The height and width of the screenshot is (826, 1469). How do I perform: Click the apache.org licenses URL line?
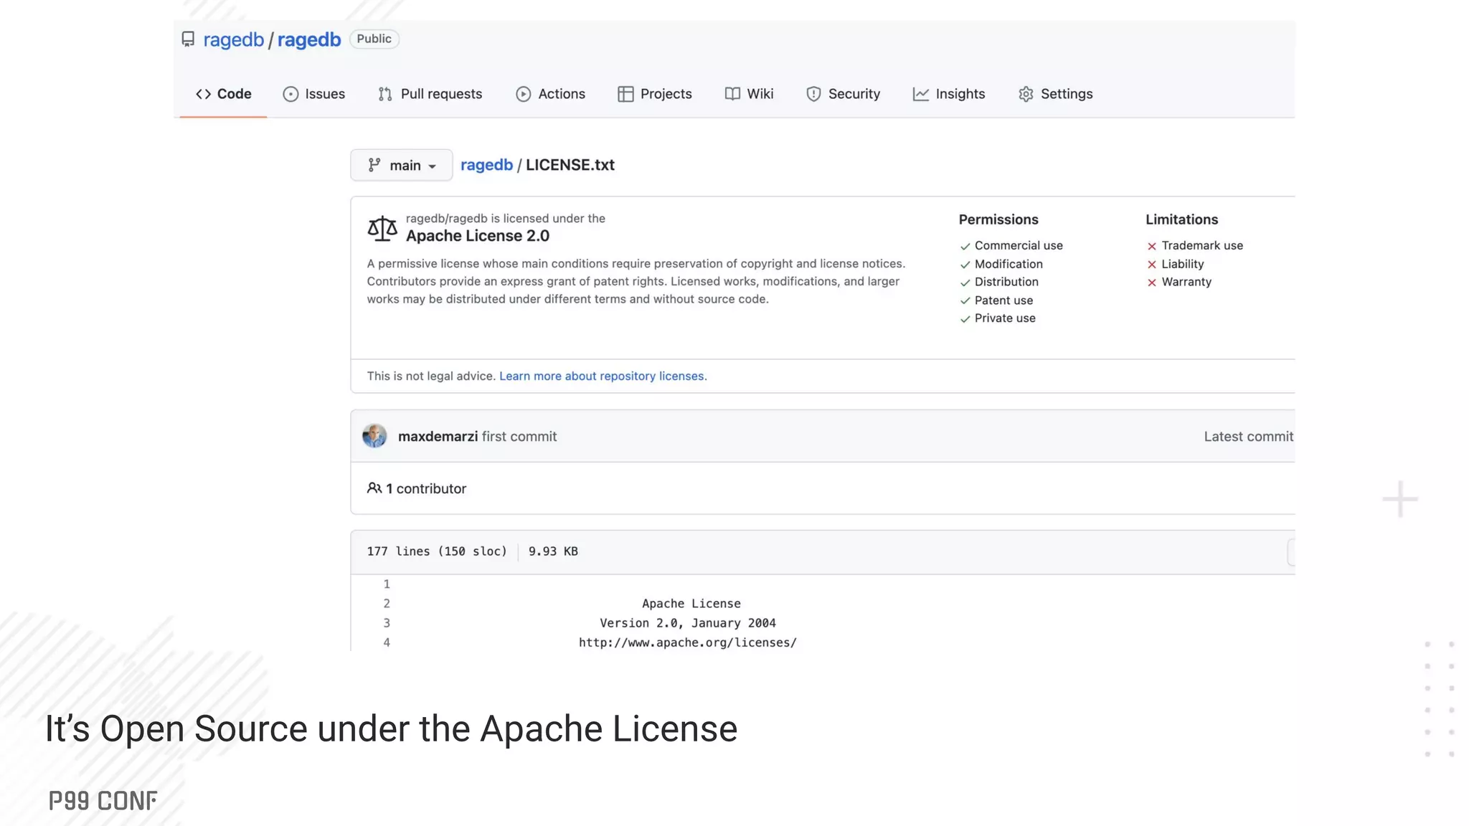(688, 642)
